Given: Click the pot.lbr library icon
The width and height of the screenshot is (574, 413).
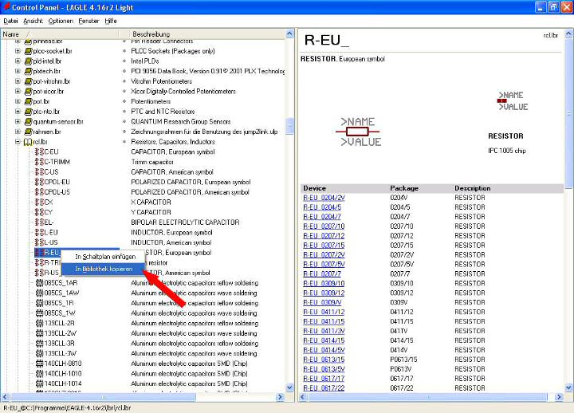Looking at the screenshot, I should click(28, 102).
